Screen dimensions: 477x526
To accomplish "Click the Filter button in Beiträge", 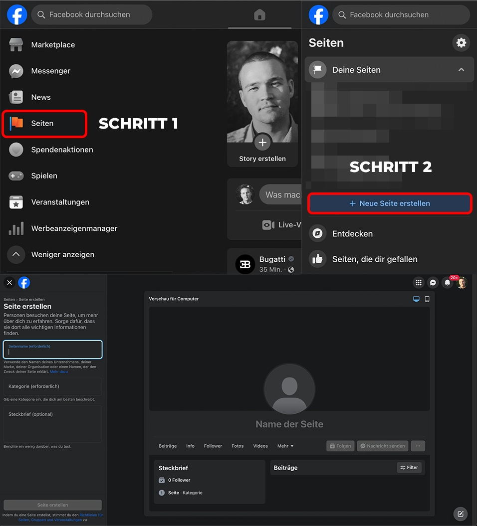I will coord(409,467).
